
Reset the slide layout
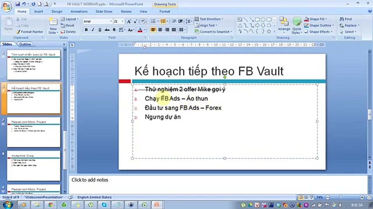coord(68,25)
